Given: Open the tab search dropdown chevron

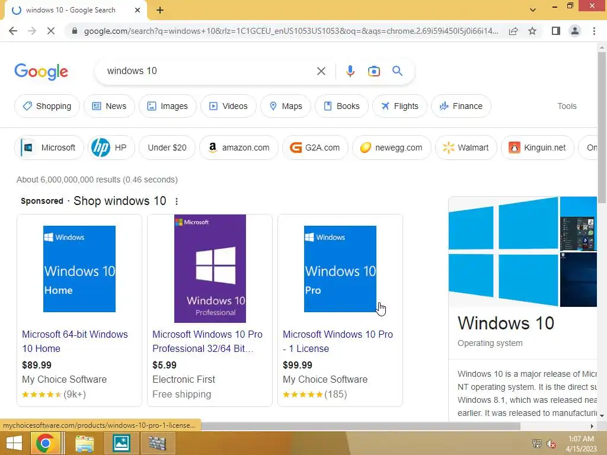Looking at the screenshot, I should [533, 10].
